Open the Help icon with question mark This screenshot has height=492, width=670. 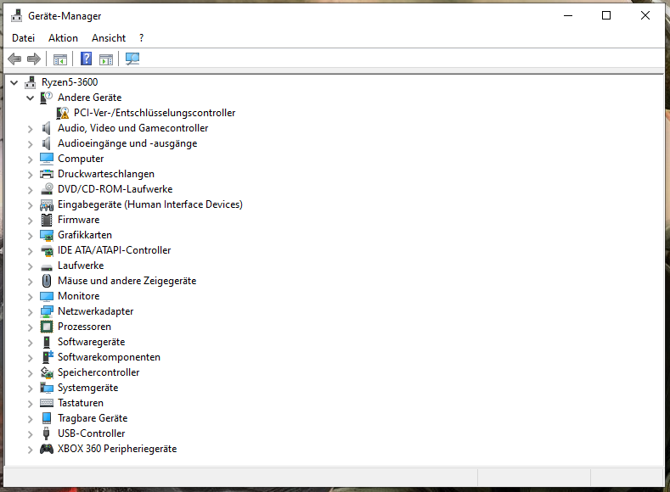(x=86, y=59)
